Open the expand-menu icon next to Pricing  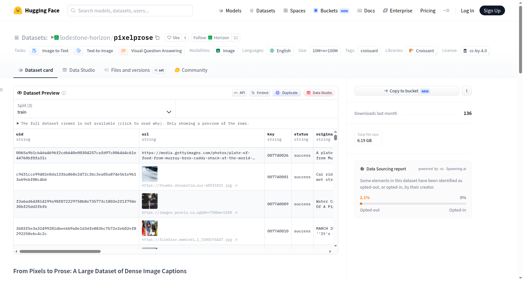[x=446, y=10]
